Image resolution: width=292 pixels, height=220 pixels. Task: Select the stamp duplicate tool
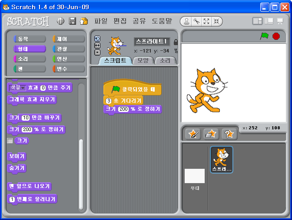click(x=187, y=21)
